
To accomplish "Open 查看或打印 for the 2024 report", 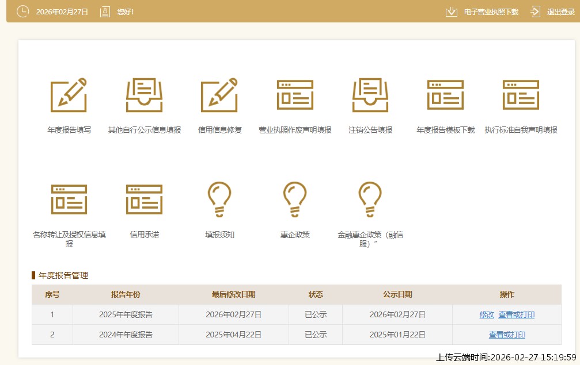I will [x=507, y=335].
